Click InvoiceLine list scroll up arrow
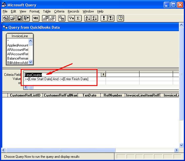Screen dimensions: 185x161 click(x=30, y=41)
